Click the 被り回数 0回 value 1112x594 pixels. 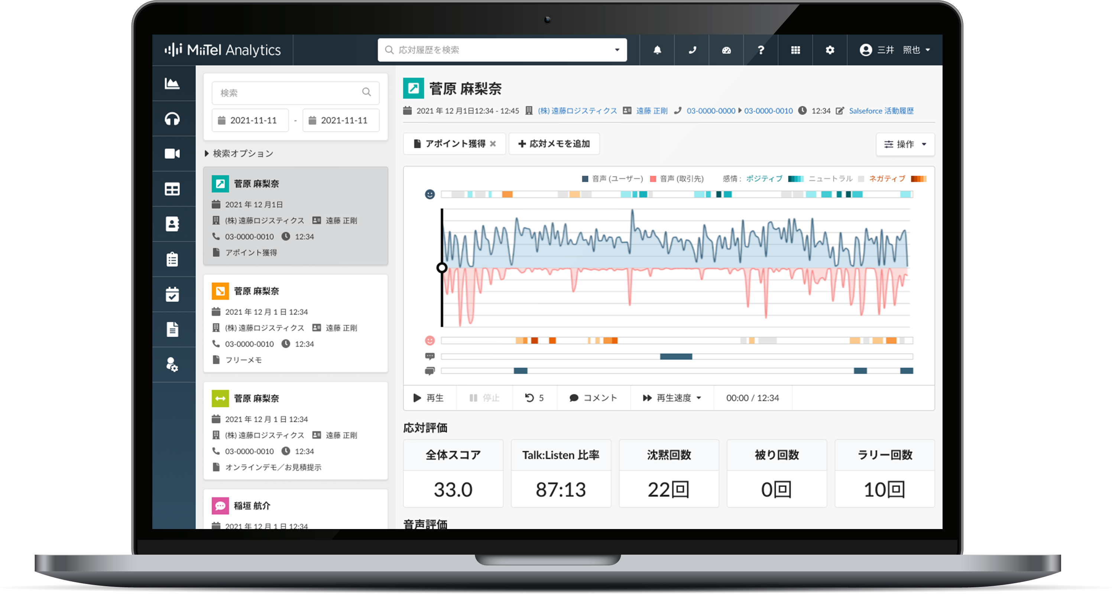[777, 490]
